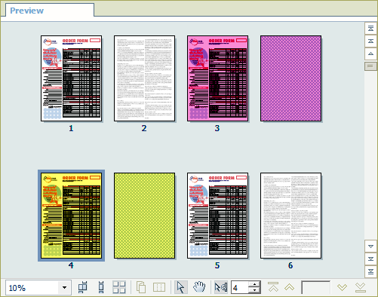Toggle the pointer-with-eye preview mode button
Image resolution: width=378 pixels, height=297 pixels.
pyautogui.click(x=221, y=287)
